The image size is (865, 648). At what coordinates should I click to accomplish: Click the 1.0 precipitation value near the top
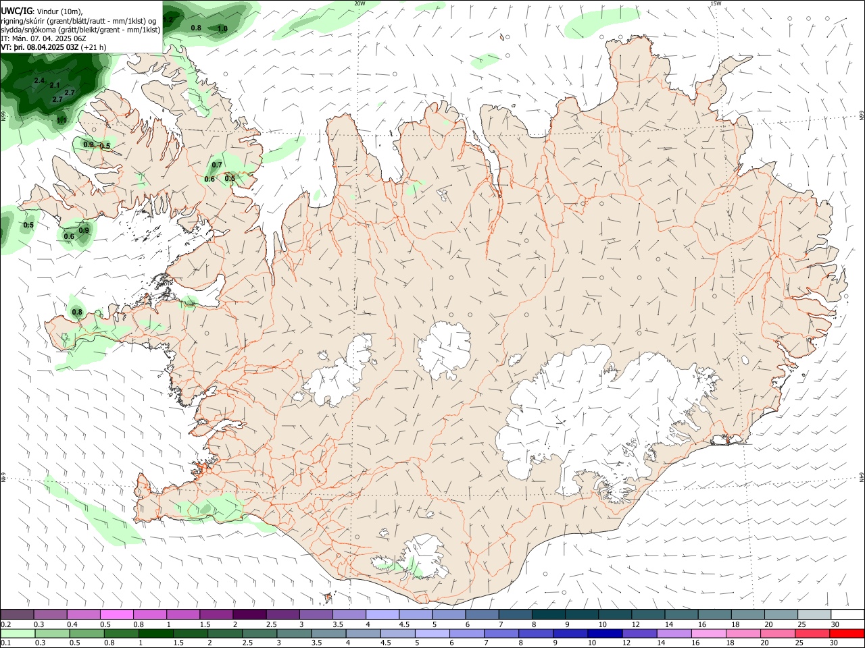(x=222, y=29)
